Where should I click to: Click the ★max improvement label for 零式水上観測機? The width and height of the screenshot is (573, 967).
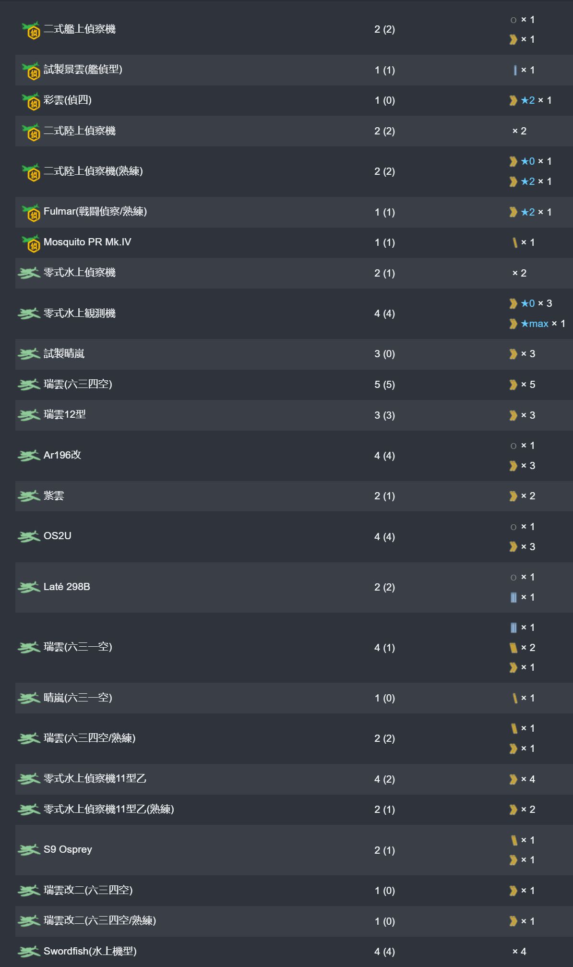coord(535,324)
